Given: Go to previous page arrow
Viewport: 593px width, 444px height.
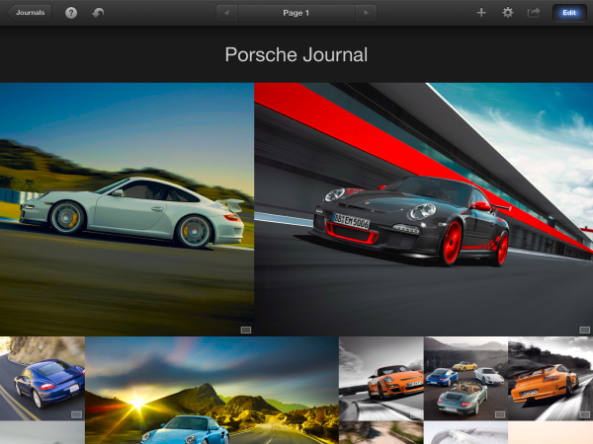Looking at the screenshot, I should (226, 13).
